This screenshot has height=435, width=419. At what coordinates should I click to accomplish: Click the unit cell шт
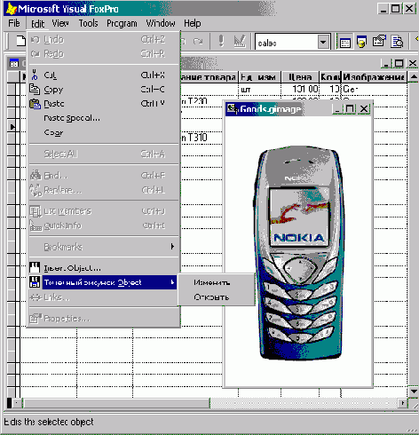pos(259,89)
